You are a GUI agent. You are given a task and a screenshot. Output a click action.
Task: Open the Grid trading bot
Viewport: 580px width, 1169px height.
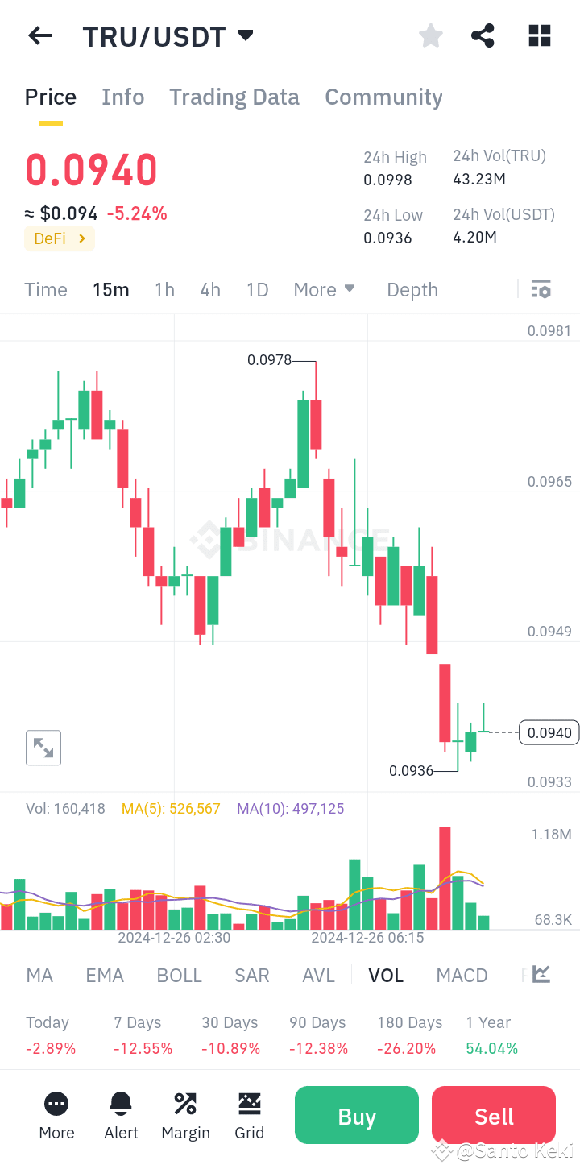[250, 1115]
